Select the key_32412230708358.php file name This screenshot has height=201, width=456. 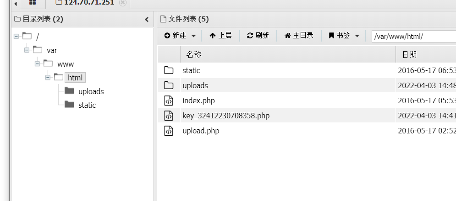click(x=226, y=116)
